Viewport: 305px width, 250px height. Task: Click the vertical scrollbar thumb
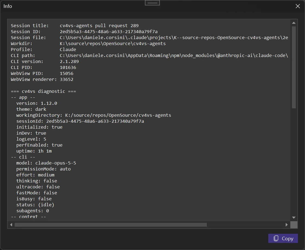pyautogui.click(x=294, y=67)
